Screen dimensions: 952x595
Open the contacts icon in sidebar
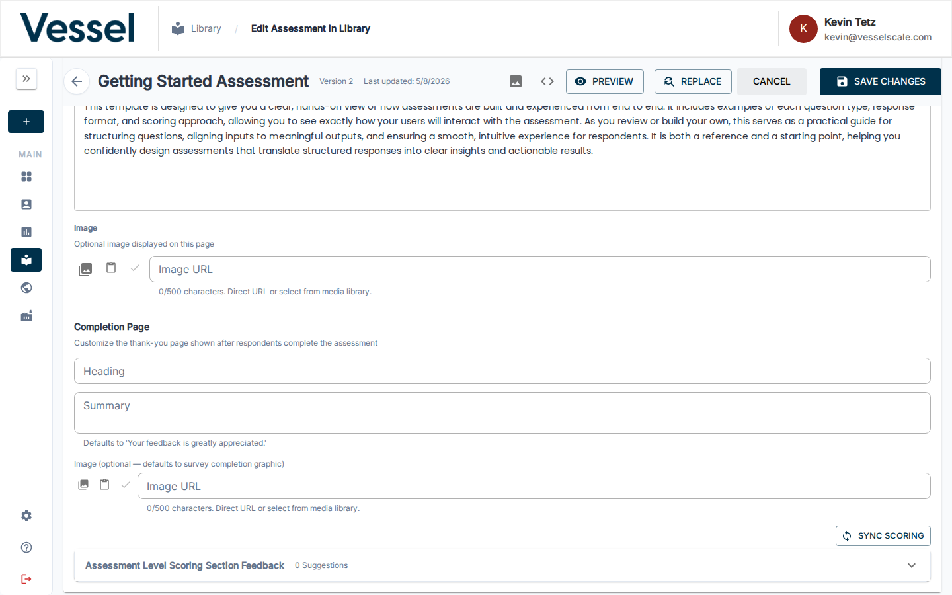point(26,204)
